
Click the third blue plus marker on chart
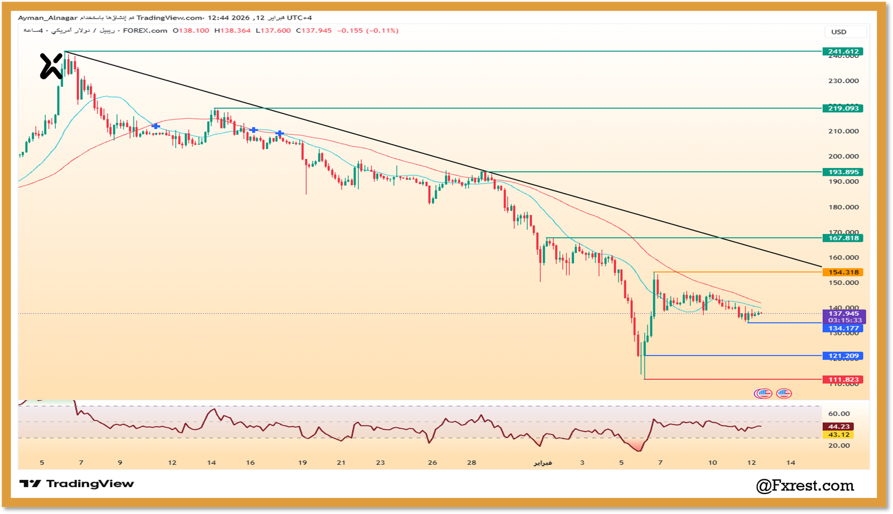(x=279, y=132)
